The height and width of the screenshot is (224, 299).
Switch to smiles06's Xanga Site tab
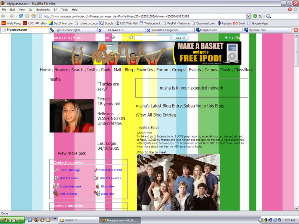click(x=170, y=30)
